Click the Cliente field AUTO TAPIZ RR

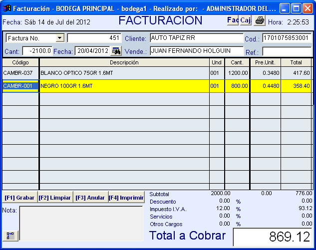pos(196,38)
